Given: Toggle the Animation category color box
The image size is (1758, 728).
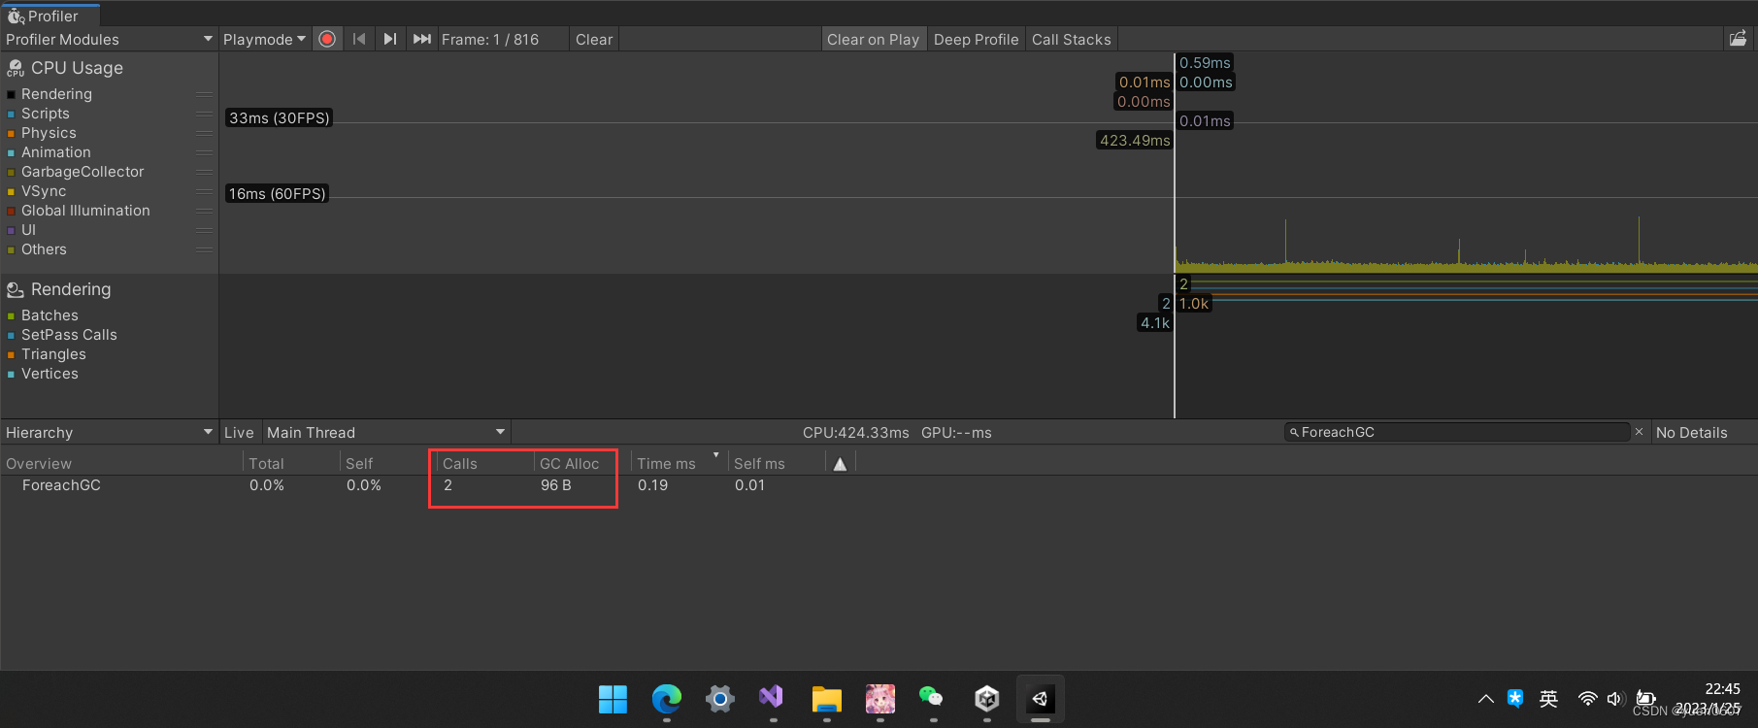Looking at the screenshot, I should [x=12, y=152].
